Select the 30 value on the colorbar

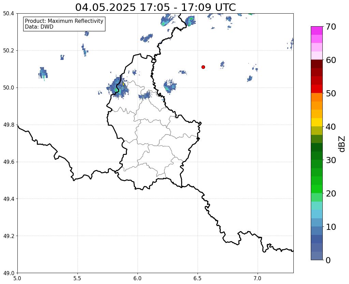(x=331, y=160)
